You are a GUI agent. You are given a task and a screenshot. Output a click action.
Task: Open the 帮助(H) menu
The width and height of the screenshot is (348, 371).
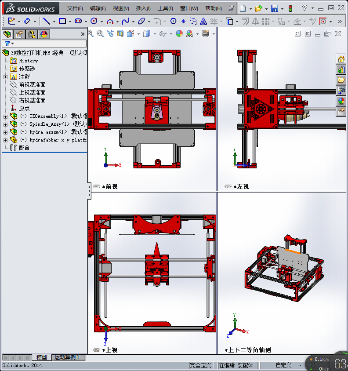tap(214, 8)
